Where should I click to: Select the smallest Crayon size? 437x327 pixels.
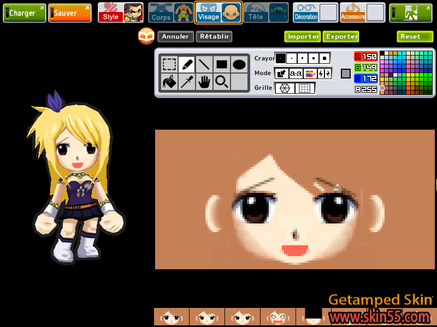(280, 58)
